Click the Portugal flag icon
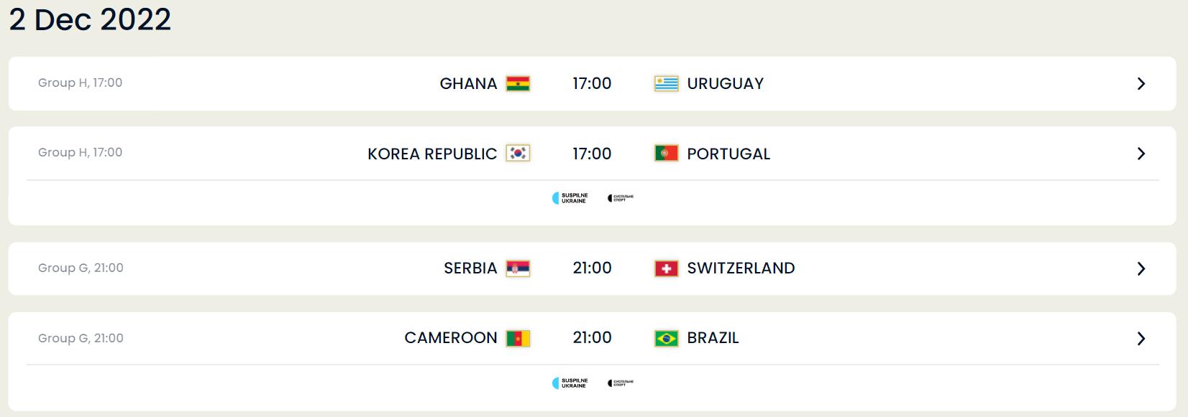The image size is (1188, 417). point(667,153)
